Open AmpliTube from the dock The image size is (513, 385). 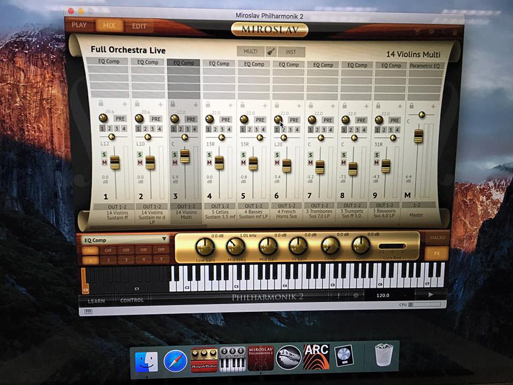(204, 360)
